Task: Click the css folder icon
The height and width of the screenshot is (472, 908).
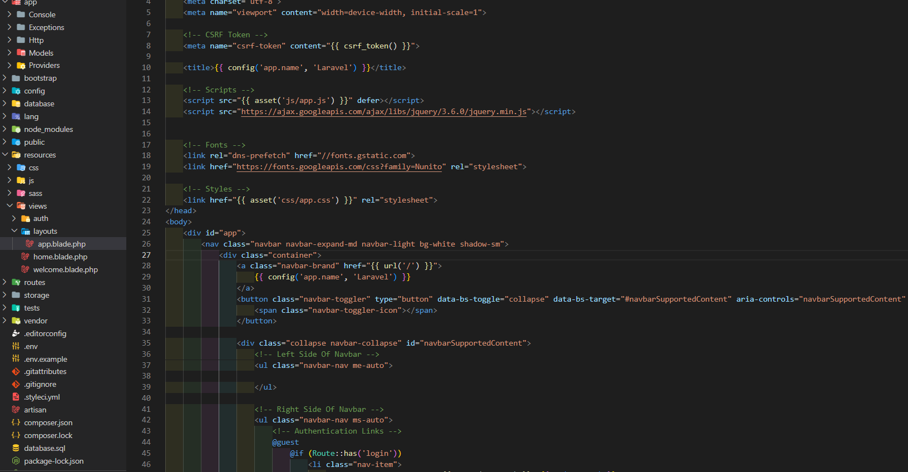Action: pos(21,168)
